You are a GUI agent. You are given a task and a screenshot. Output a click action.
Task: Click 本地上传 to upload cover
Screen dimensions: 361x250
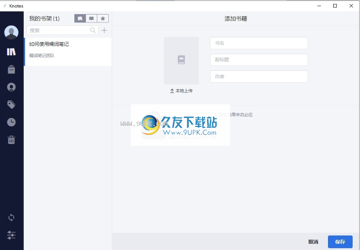pyautogui.click(x=181, y=91)
